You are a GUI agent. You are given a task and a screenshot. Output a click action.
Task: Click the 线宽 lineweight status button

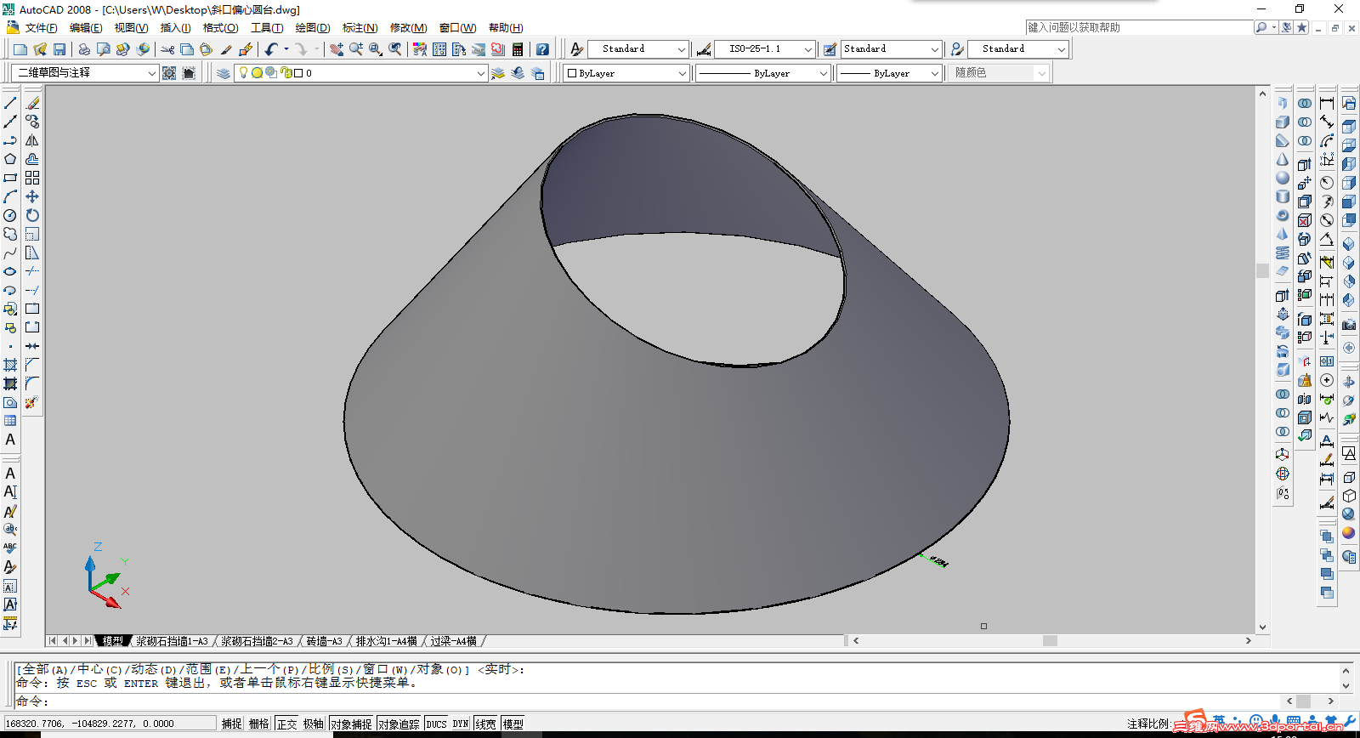point(485,724)
